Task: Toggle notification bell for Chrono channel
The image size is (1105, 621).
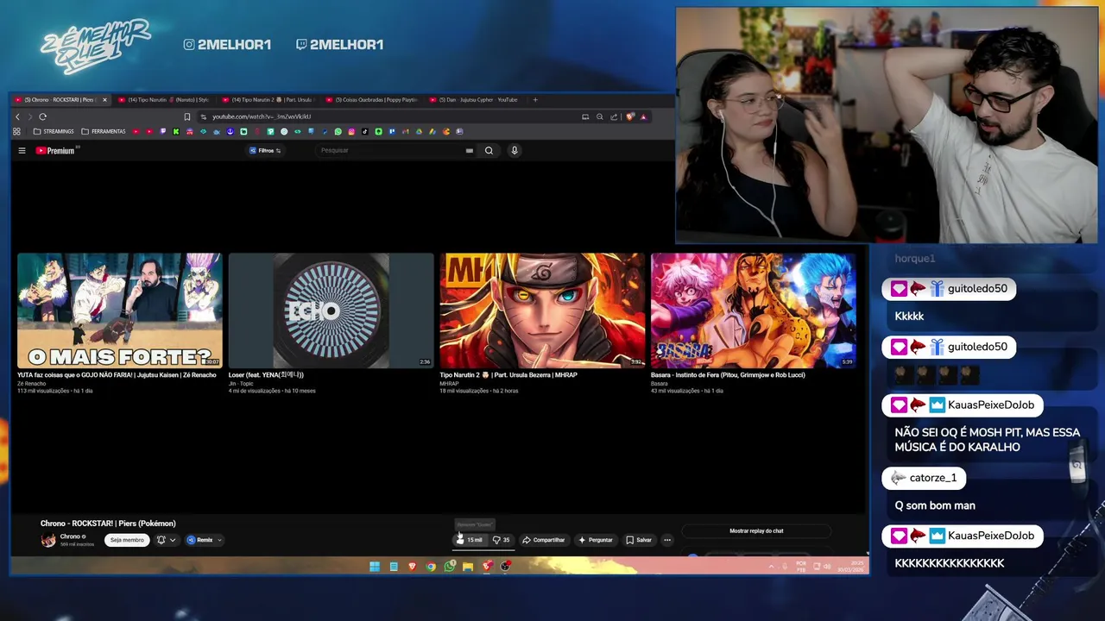Action: pos(161,540)
